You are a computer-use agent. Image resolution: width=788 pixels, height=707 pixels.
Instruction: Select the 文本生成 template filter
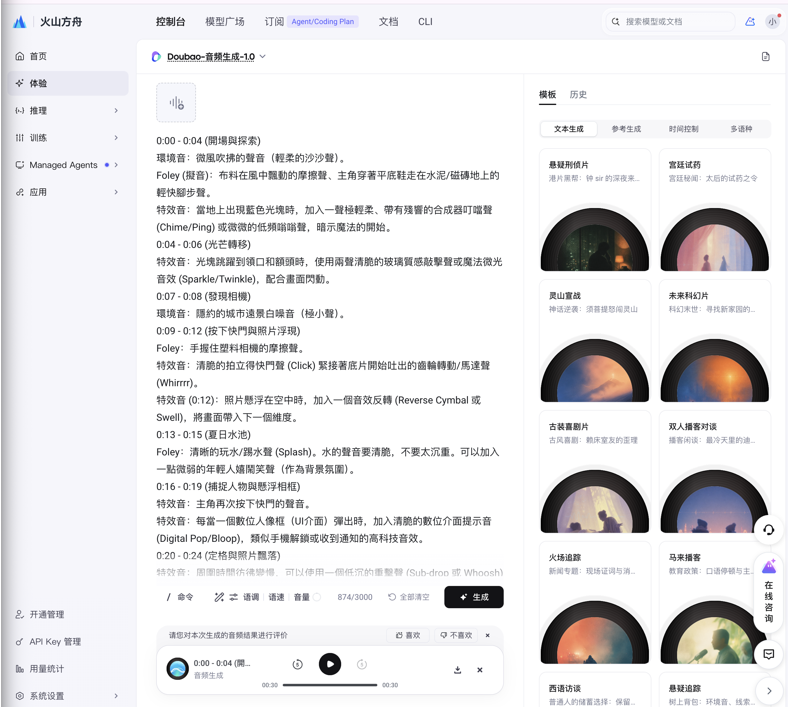click(x=569, y=129)
